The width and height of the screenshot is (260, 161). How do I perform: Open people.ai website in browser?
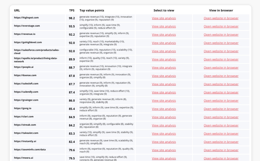coord(221,68)
